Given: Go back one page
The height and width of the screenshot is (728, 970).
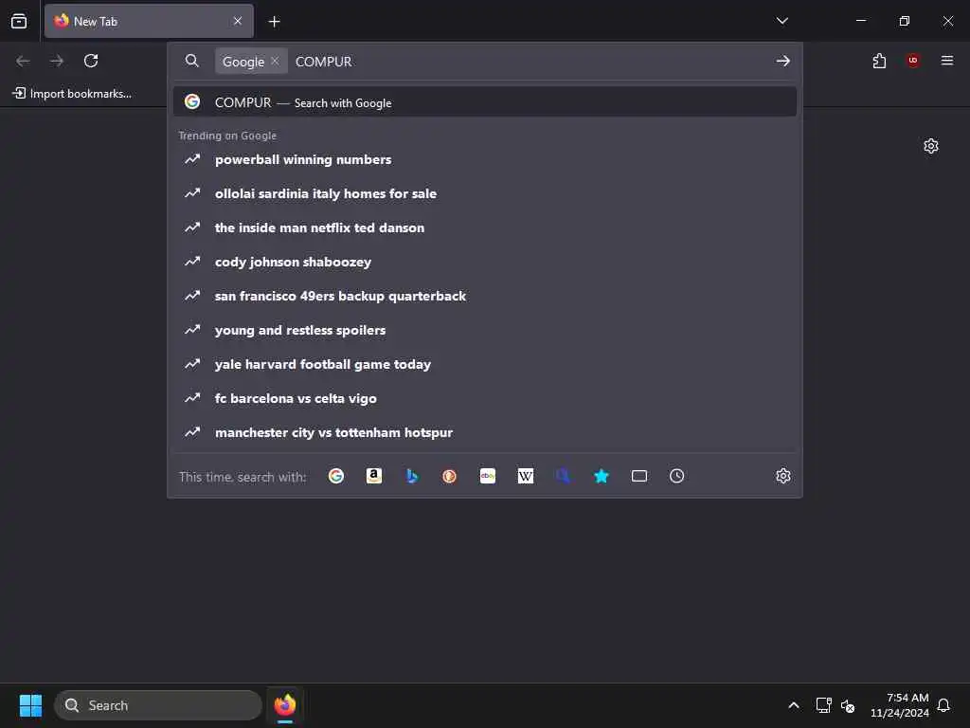Looking at the screenshot, I should click(x=23, y=61).
